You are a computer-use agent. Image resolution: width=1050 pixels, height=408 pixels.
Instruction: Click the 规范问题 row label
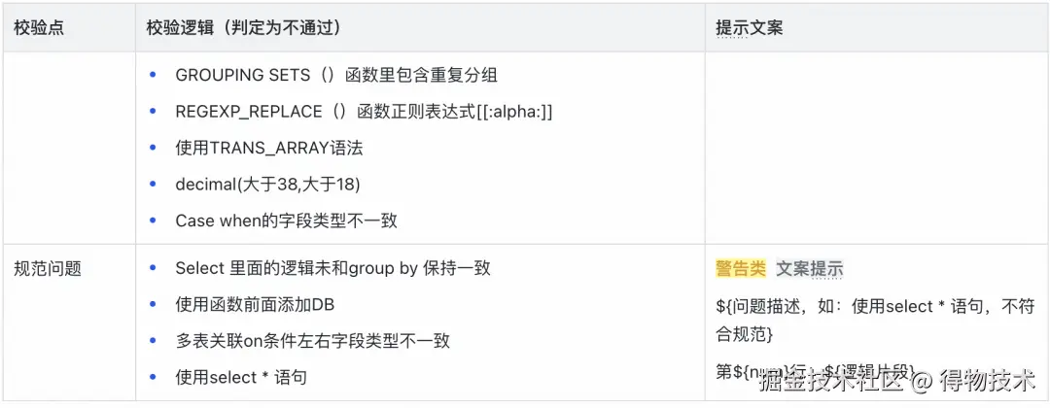pos(47,268)
